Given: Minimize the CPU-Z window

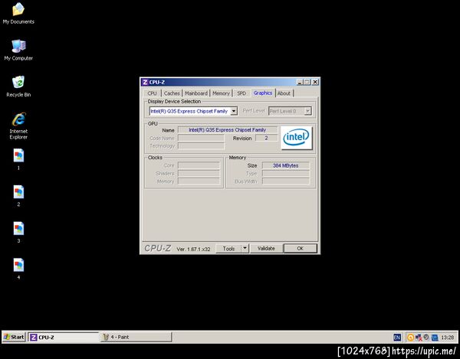Looking at the screenshot, I should pos(300,82).
